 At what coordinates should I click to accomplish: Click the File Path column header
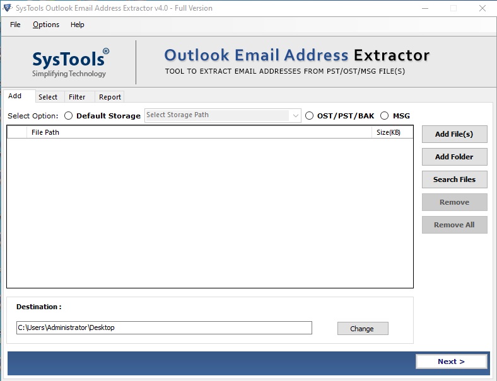(x=199, y=132)
